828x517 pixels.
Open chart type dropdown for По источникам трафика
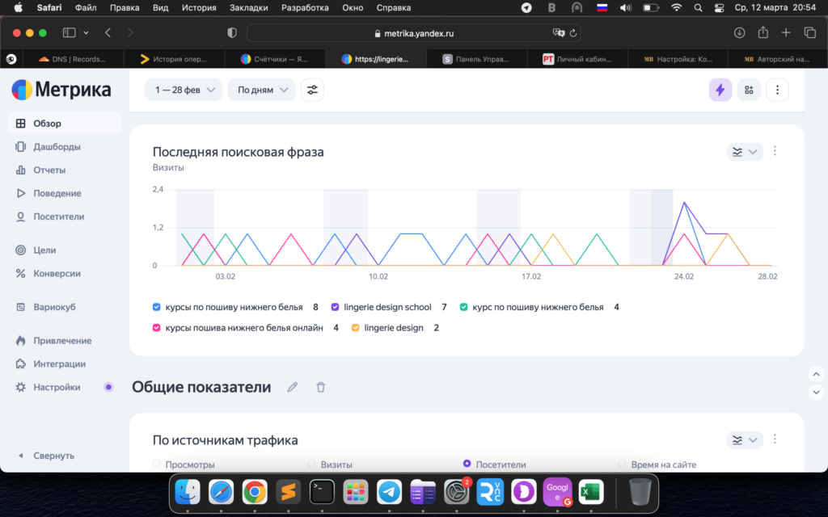(x=745, y=439)
